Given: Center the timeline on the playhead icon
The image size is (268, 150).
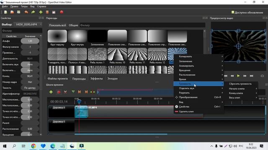Looking at the screenshot, I should coord(93,92).
